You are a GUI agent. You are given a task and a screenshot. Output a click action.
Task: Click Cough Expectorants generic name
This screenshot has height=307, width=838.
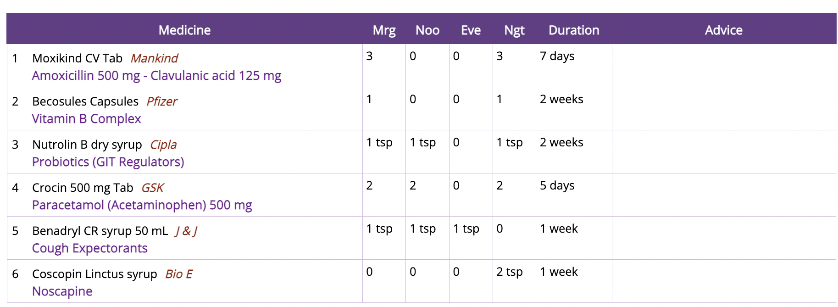[89, 248]
